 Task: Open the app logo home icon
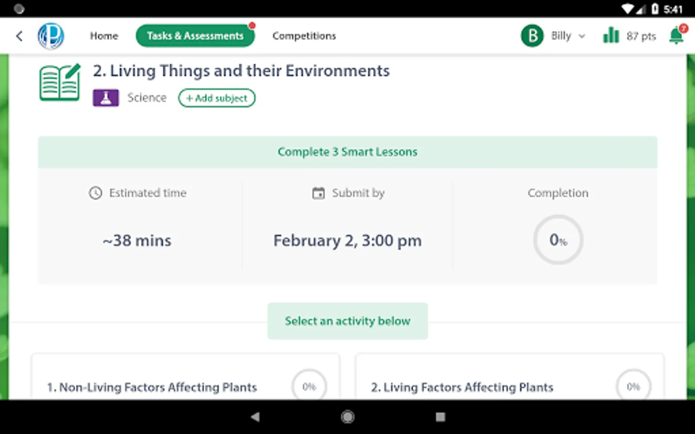51,36
